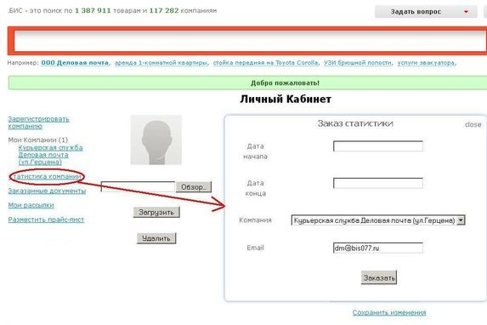Open УЗИ брюшной полости example link

[x=358, y=63]
